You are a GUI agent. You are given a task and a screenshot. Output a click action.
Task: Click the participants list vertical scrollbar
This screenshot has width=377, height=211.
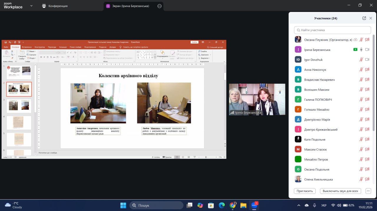click(374, 82)
